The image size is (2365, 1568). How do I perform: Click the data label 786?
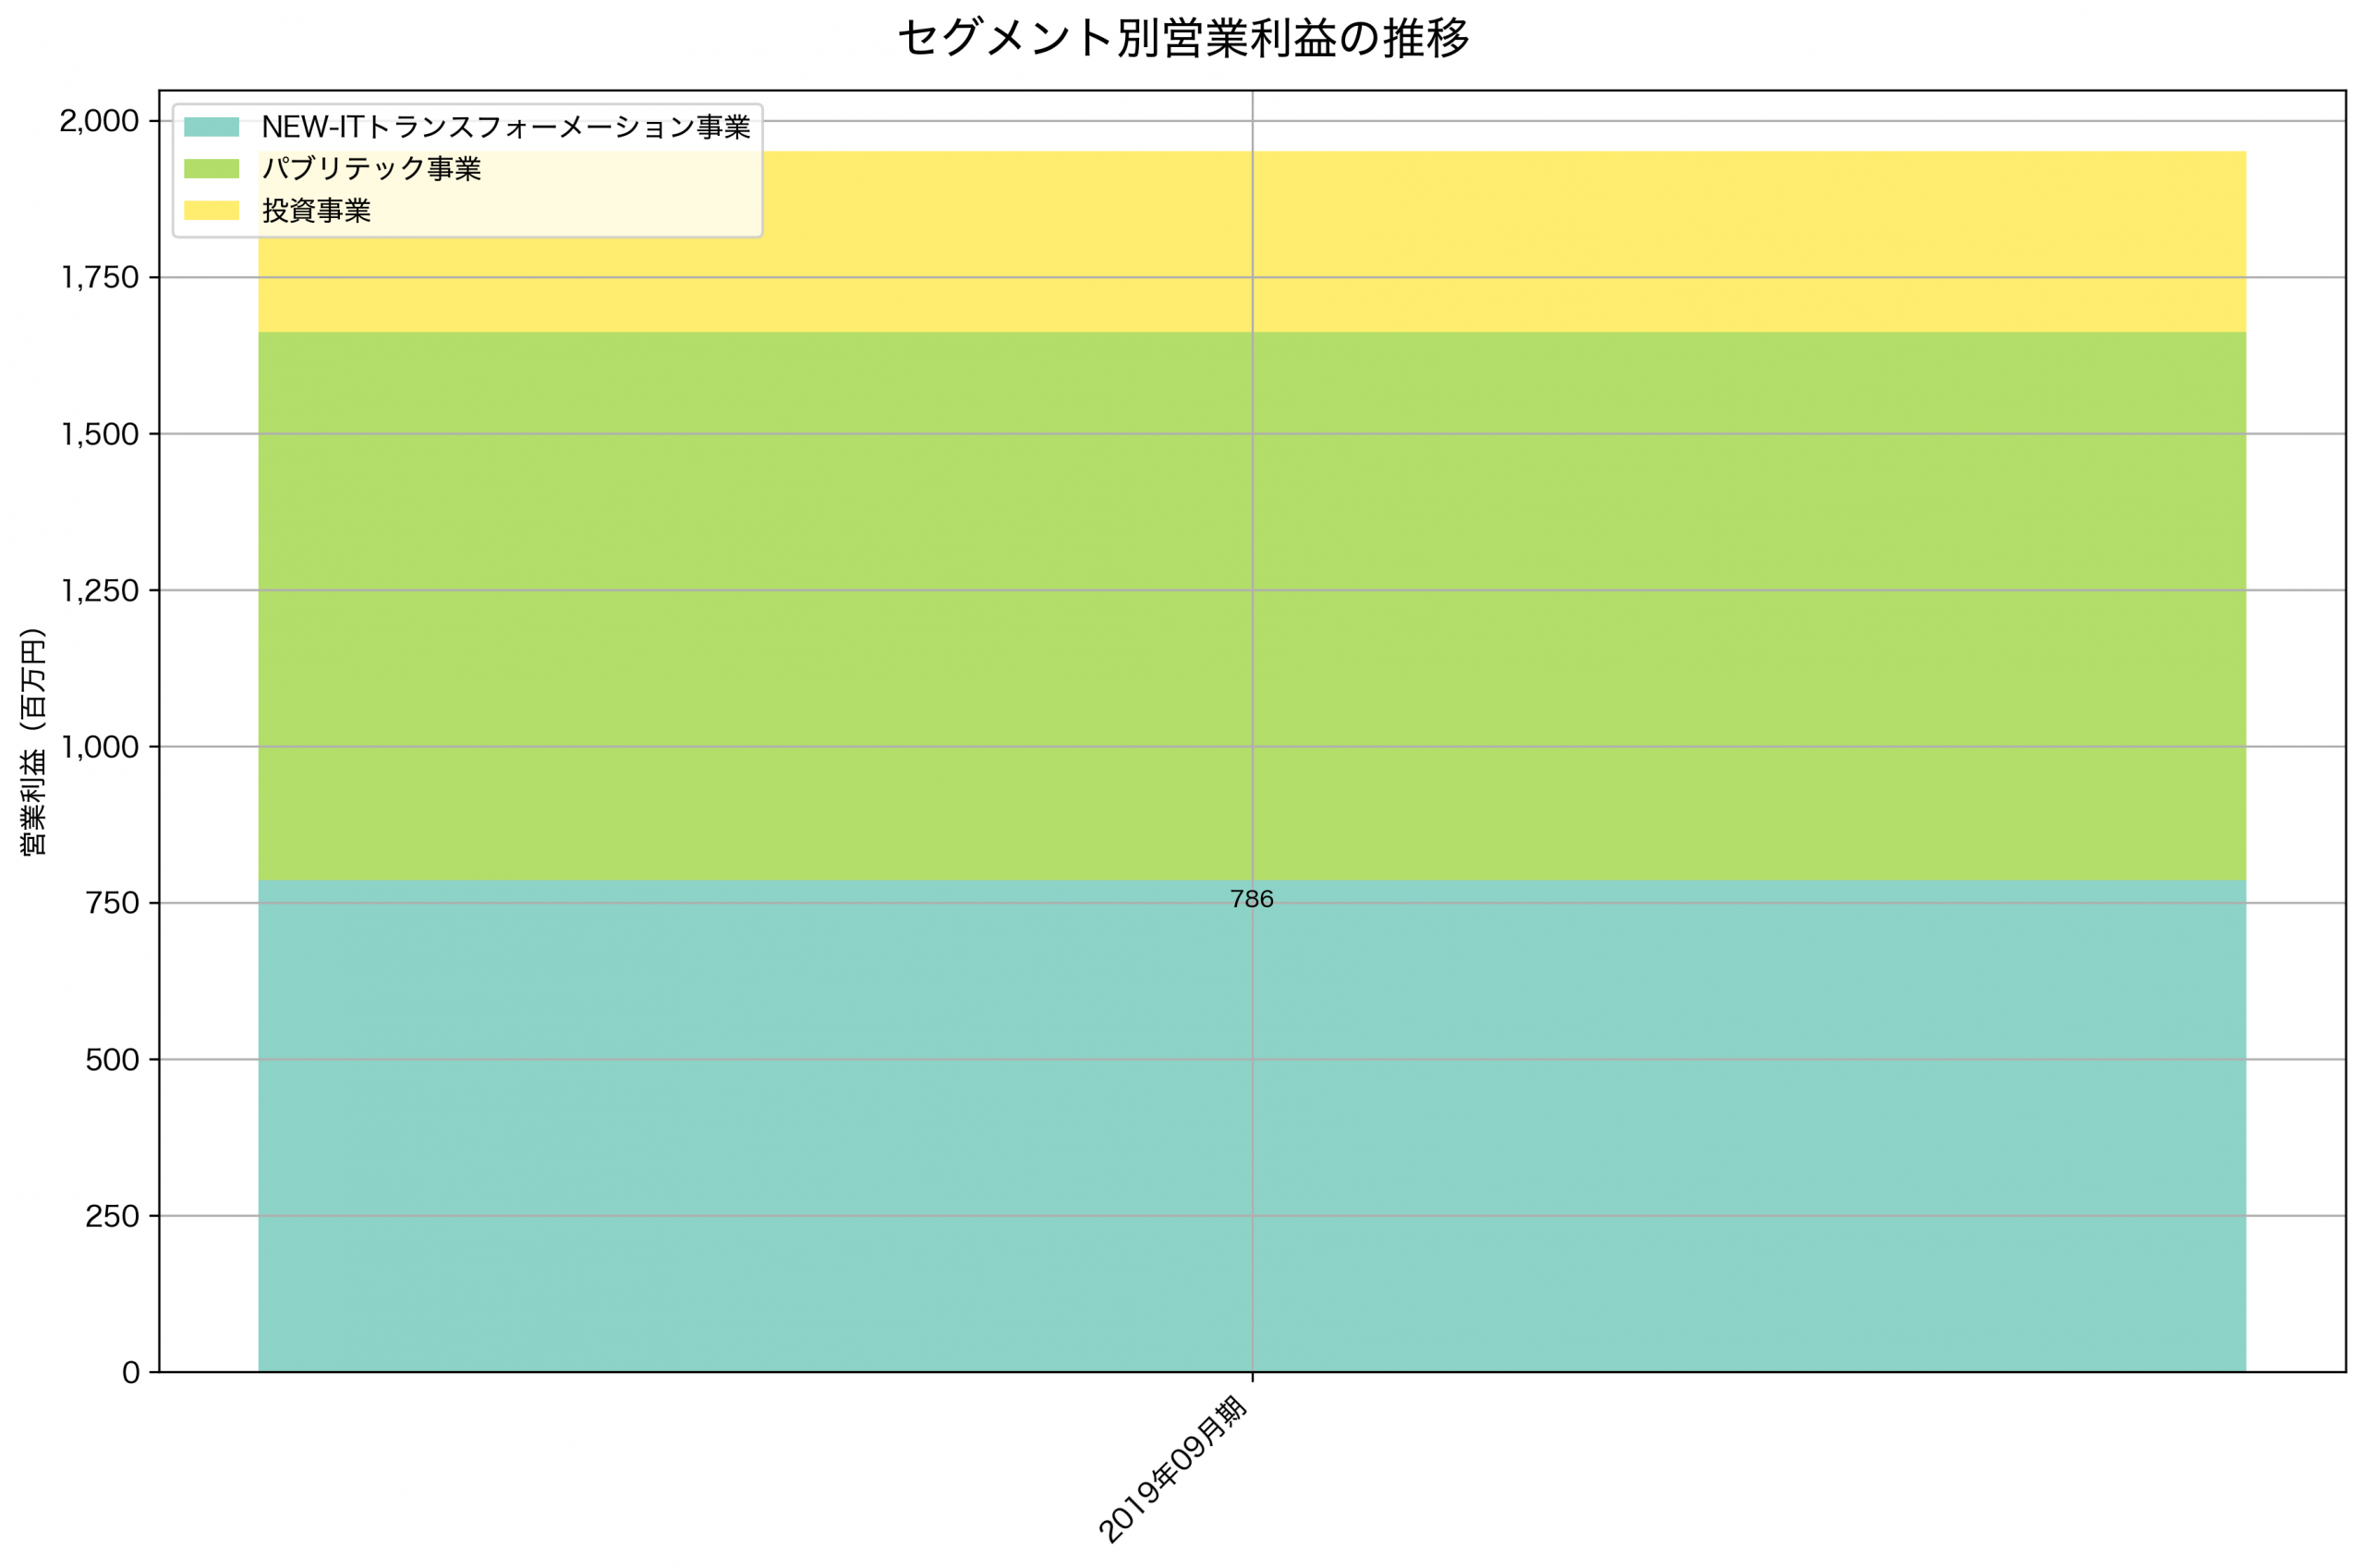(x=1253, y=900)
